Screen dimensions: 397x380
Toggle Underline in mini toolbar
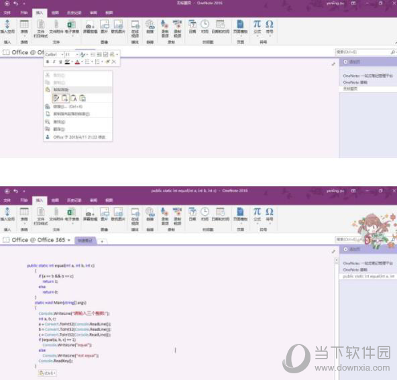click(x=60, y=62)
